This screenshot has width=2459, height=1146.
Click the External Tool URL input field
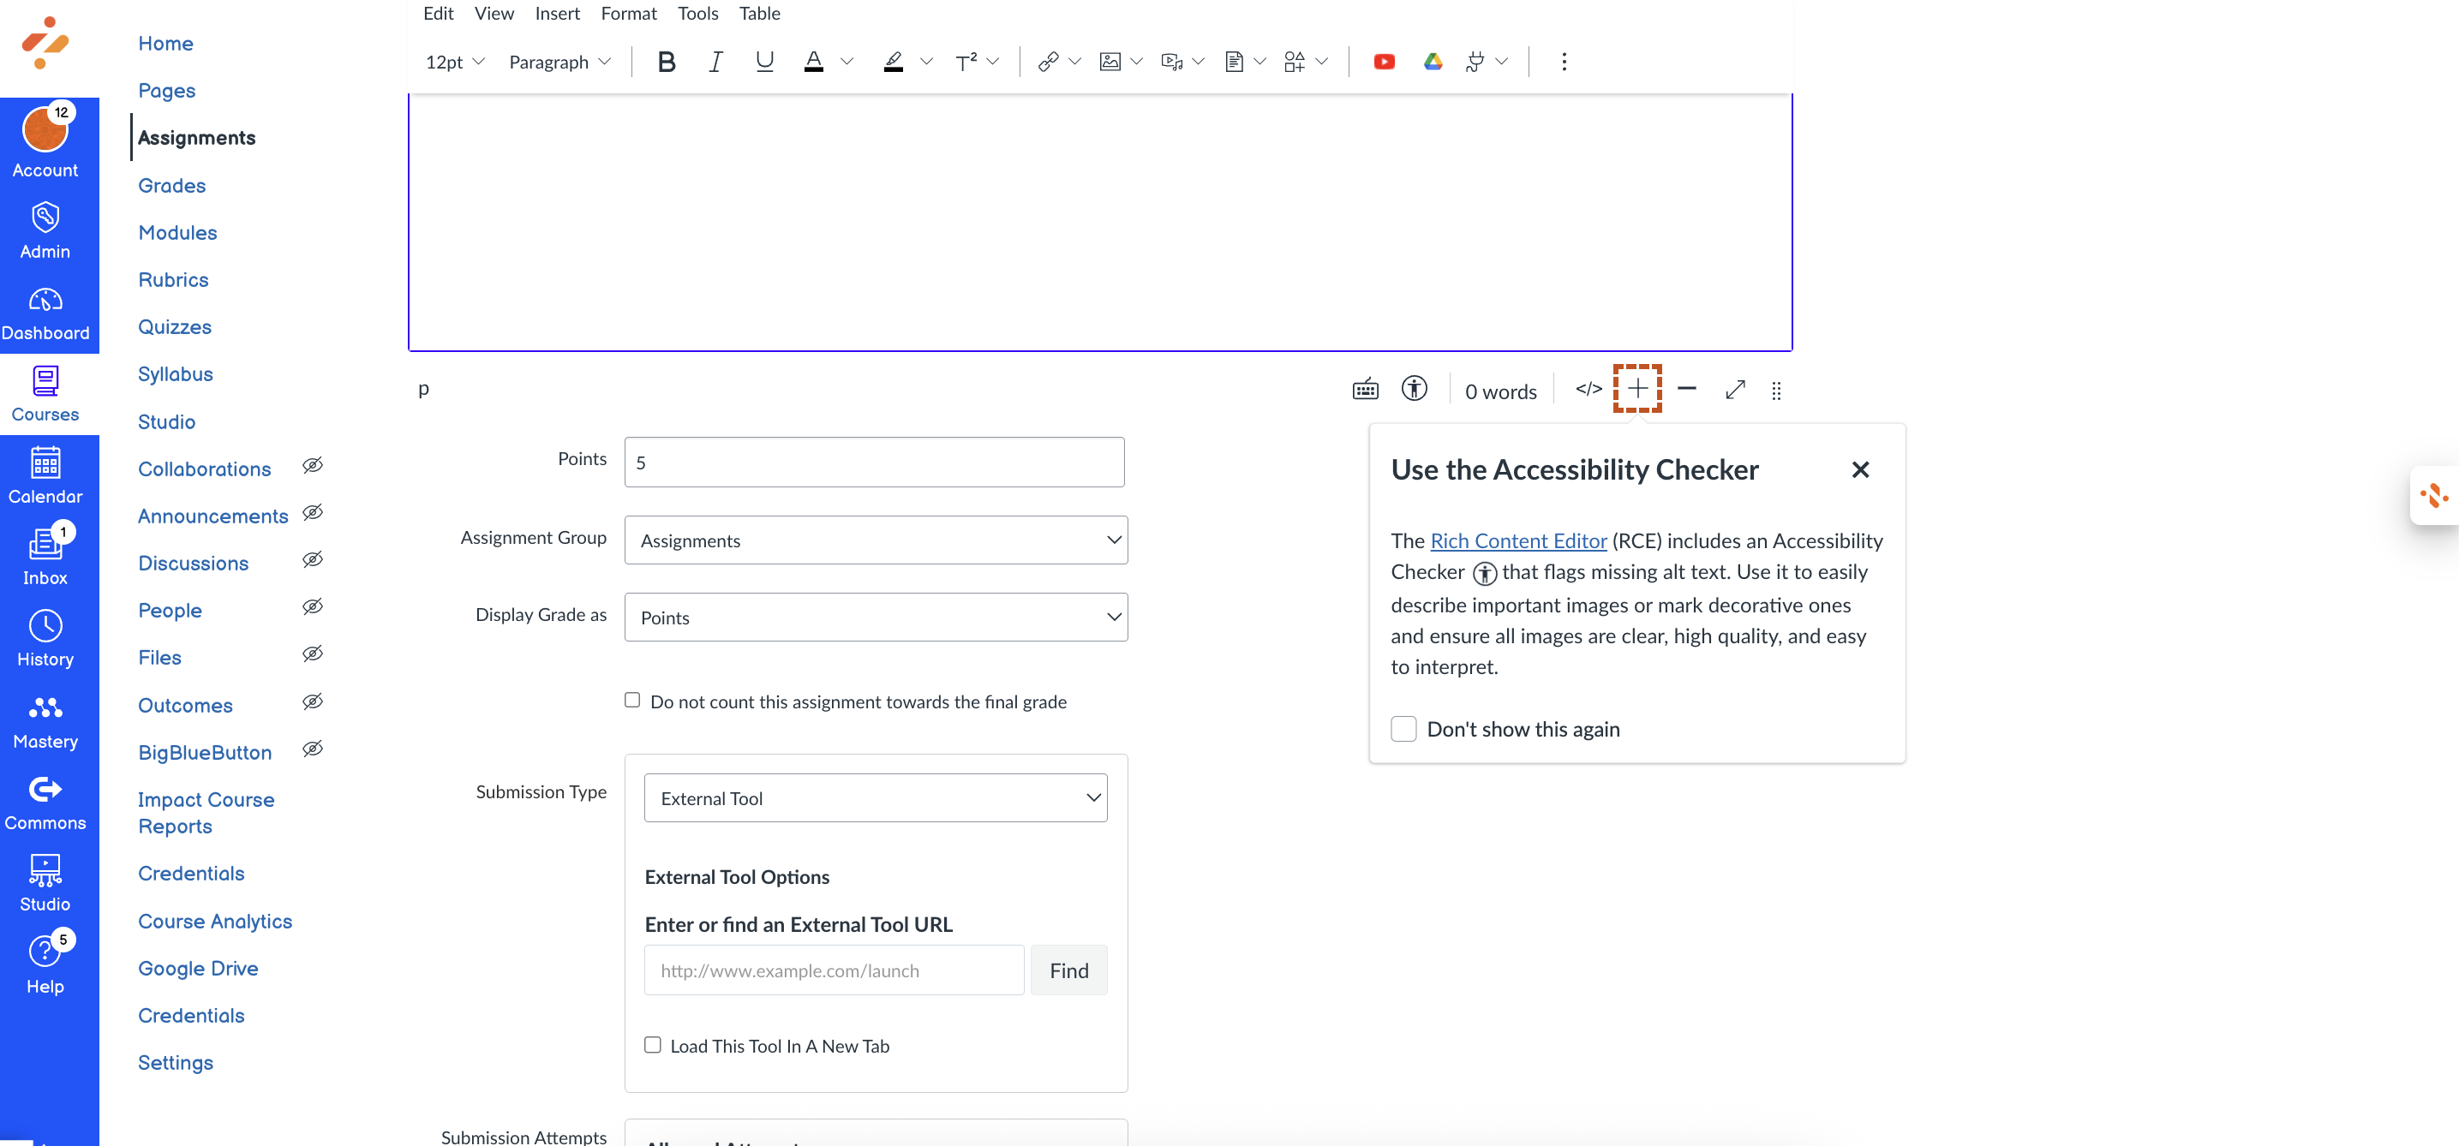[833, 970]
